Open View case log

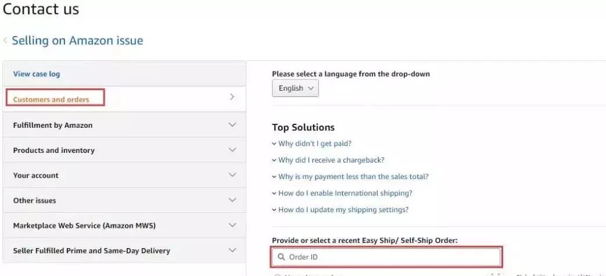click(37, 74)
